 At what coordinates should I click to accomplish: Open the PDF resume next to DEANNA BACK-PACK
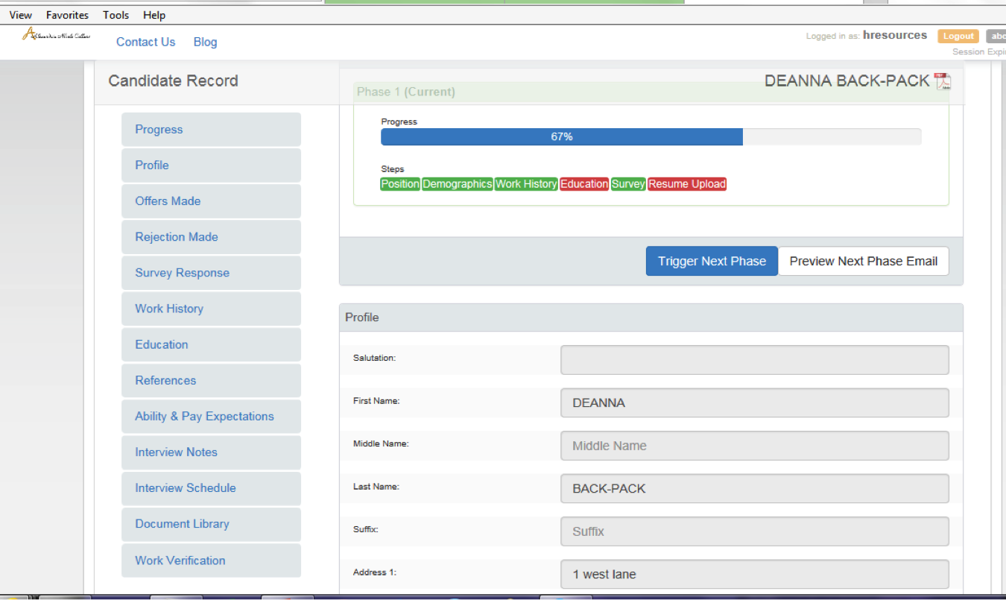click(x=943, y=80)
